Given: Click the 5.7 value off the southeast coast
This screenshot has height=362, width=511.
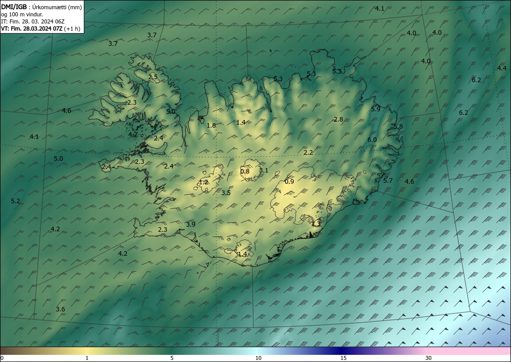Looking at the screenshot, I should click(388, 181).
